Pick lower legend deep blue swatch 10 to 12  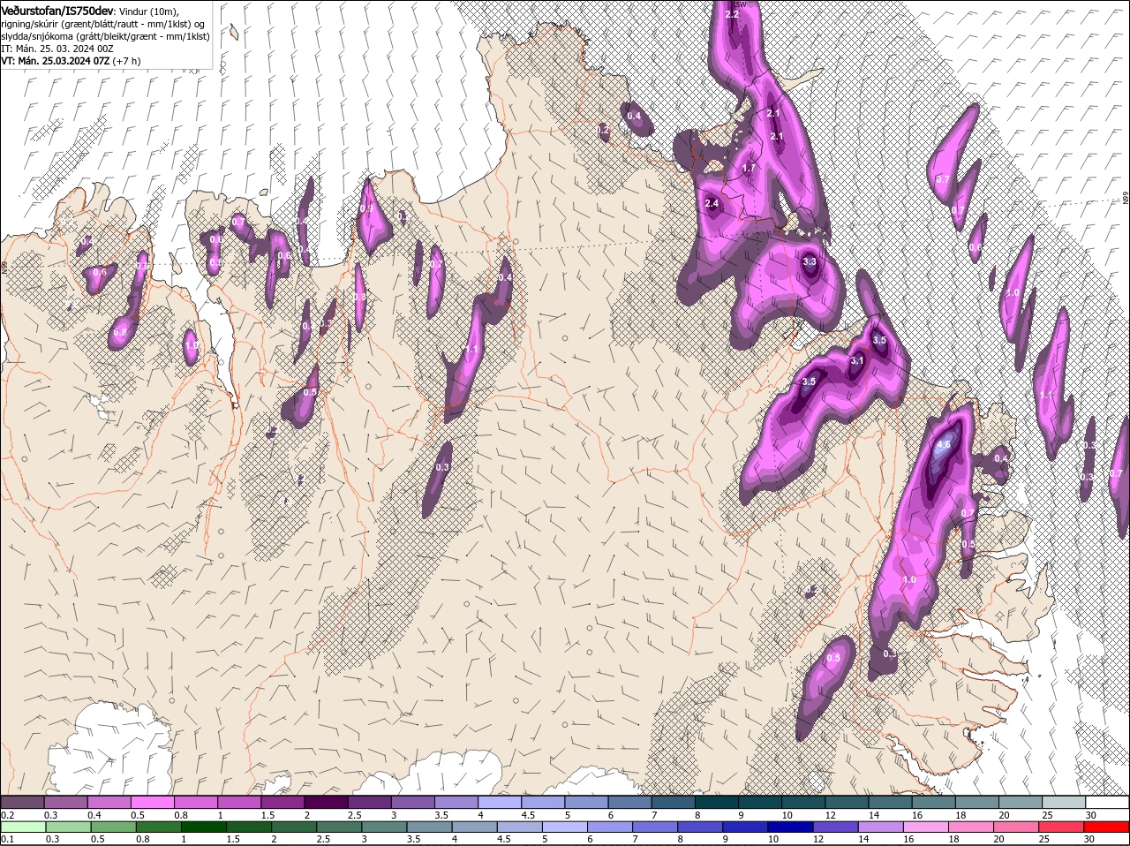(790, 827)
